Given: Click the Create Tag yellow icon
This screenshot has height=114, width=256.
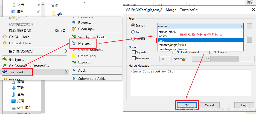Looking at the screenshot, I should [x=73, y=56].
